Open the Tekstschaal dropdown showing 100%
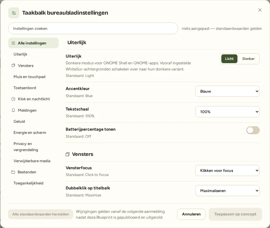Screen dimensions: 270x228 [x=227, y=112]
